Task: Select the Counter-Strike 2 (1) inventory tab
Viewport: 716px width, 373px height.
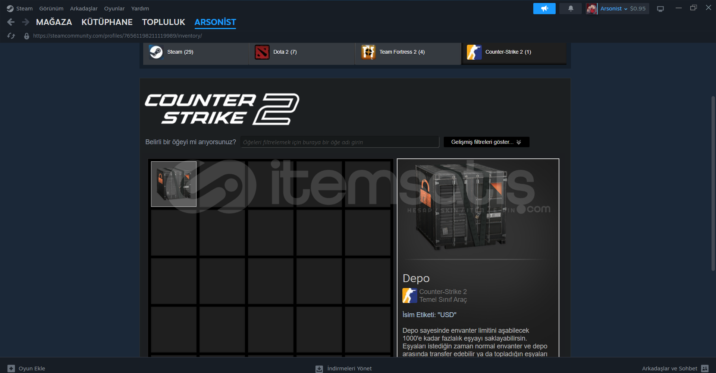Action: point(514,53)
